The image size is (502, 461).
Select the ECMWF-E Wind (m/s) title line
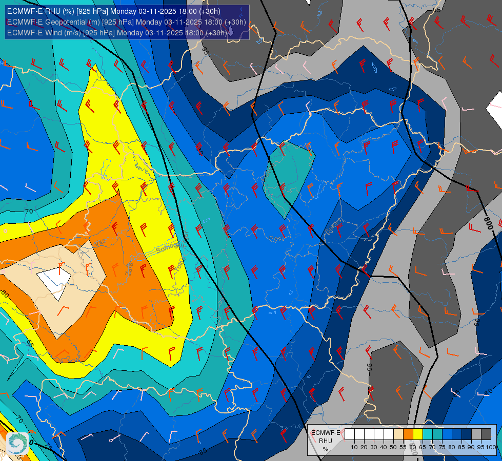[117, 33]
